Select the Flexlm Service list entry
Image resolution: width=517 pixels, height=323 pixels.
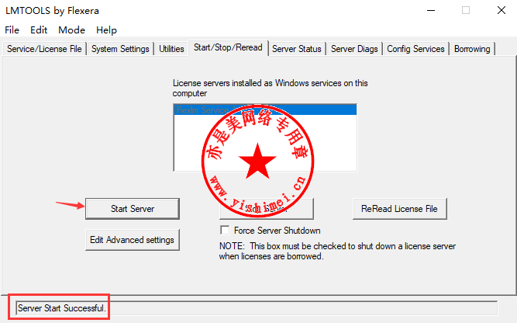(x=265, y=110)
